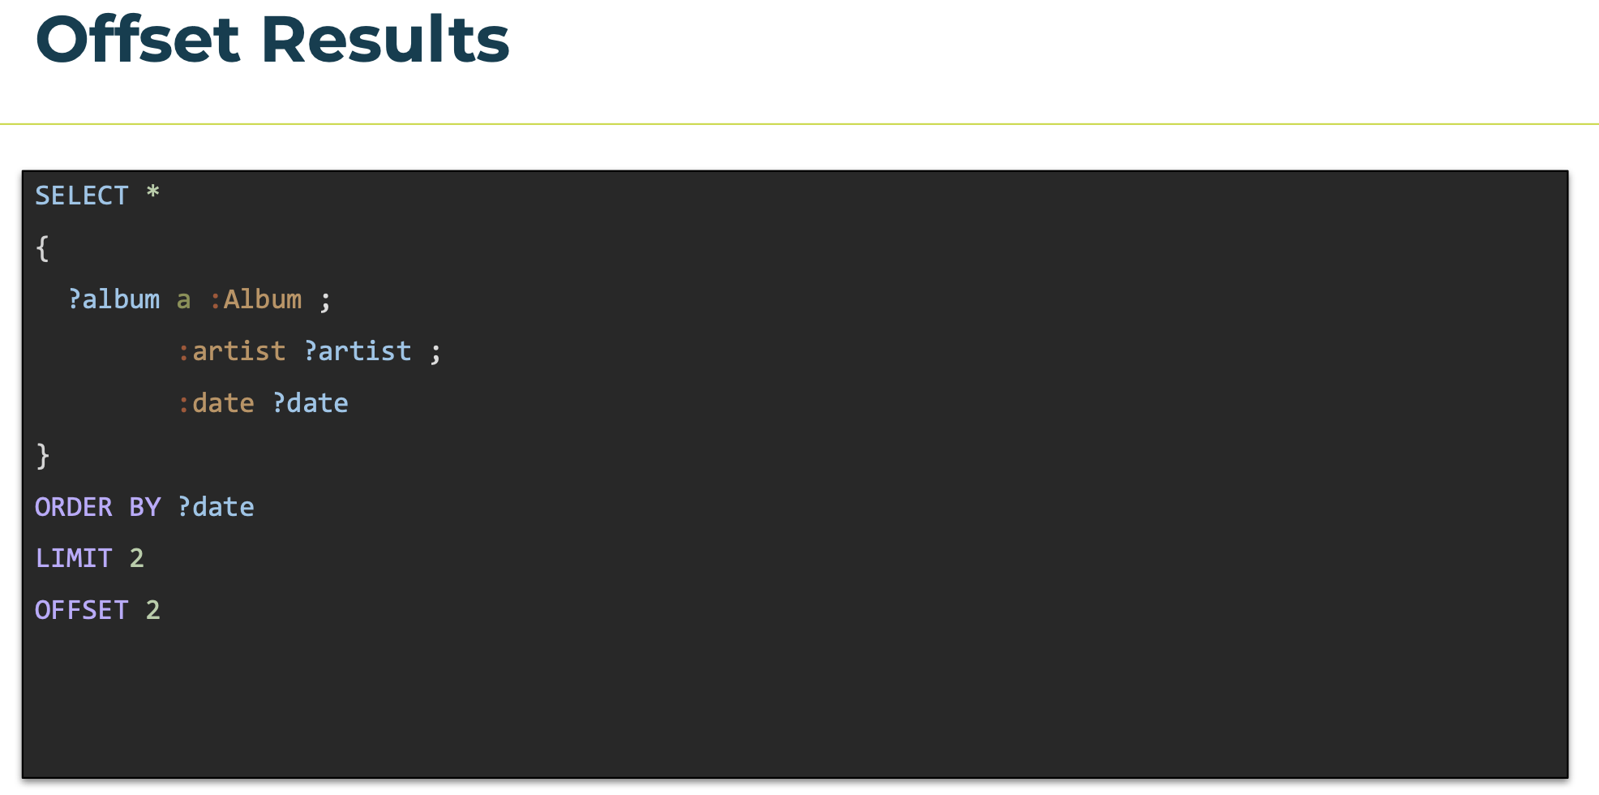This screenshot has width=1599, height=795.
Task: Click the opening curly brace
Action: 42,248
